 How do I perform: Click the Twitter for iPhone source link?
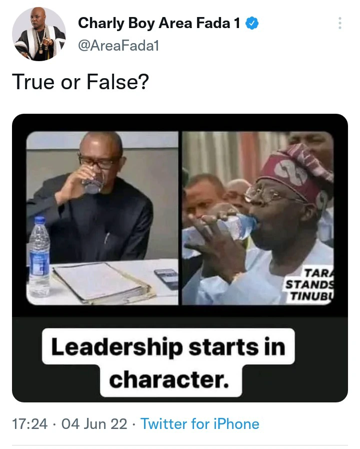tap(200, 424)
